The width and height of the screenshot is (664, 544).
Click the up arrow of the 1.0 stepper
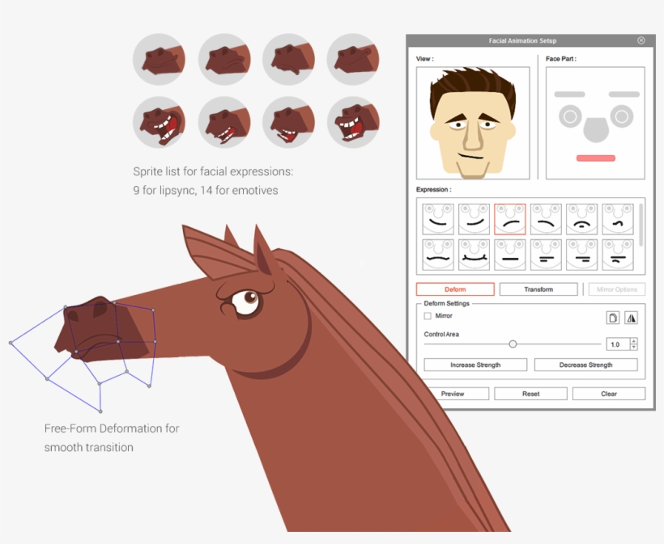[633, 340]
